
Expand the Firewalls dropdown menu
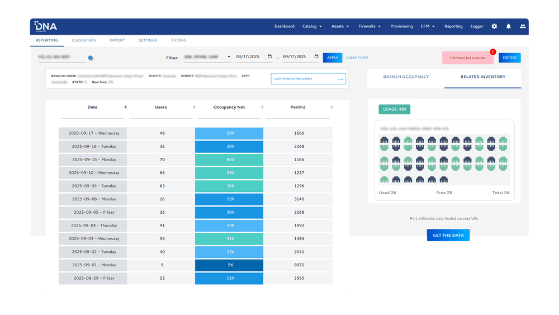point(370,26)
